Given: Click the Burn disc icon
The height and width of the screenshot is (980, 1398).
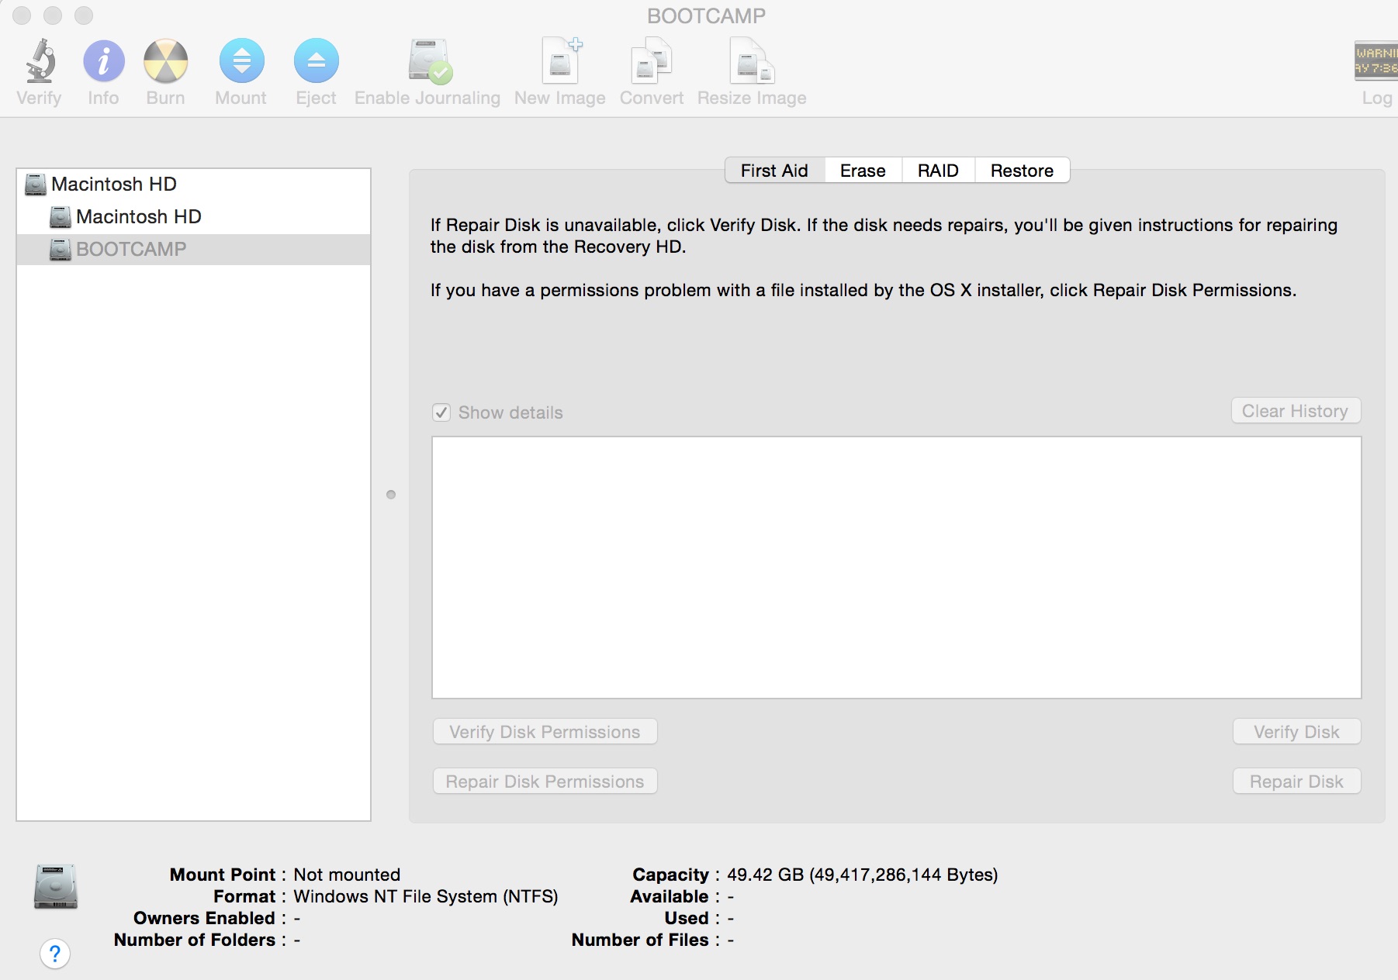Looking at the screenshot, I should [x=166, y=61].
